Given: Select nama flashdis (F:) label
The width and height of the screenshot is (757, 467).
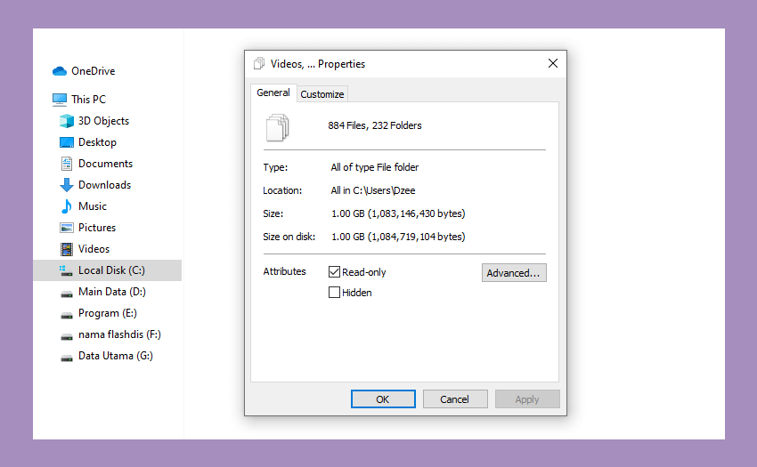Looking at the screenshot, I should 119,334.
